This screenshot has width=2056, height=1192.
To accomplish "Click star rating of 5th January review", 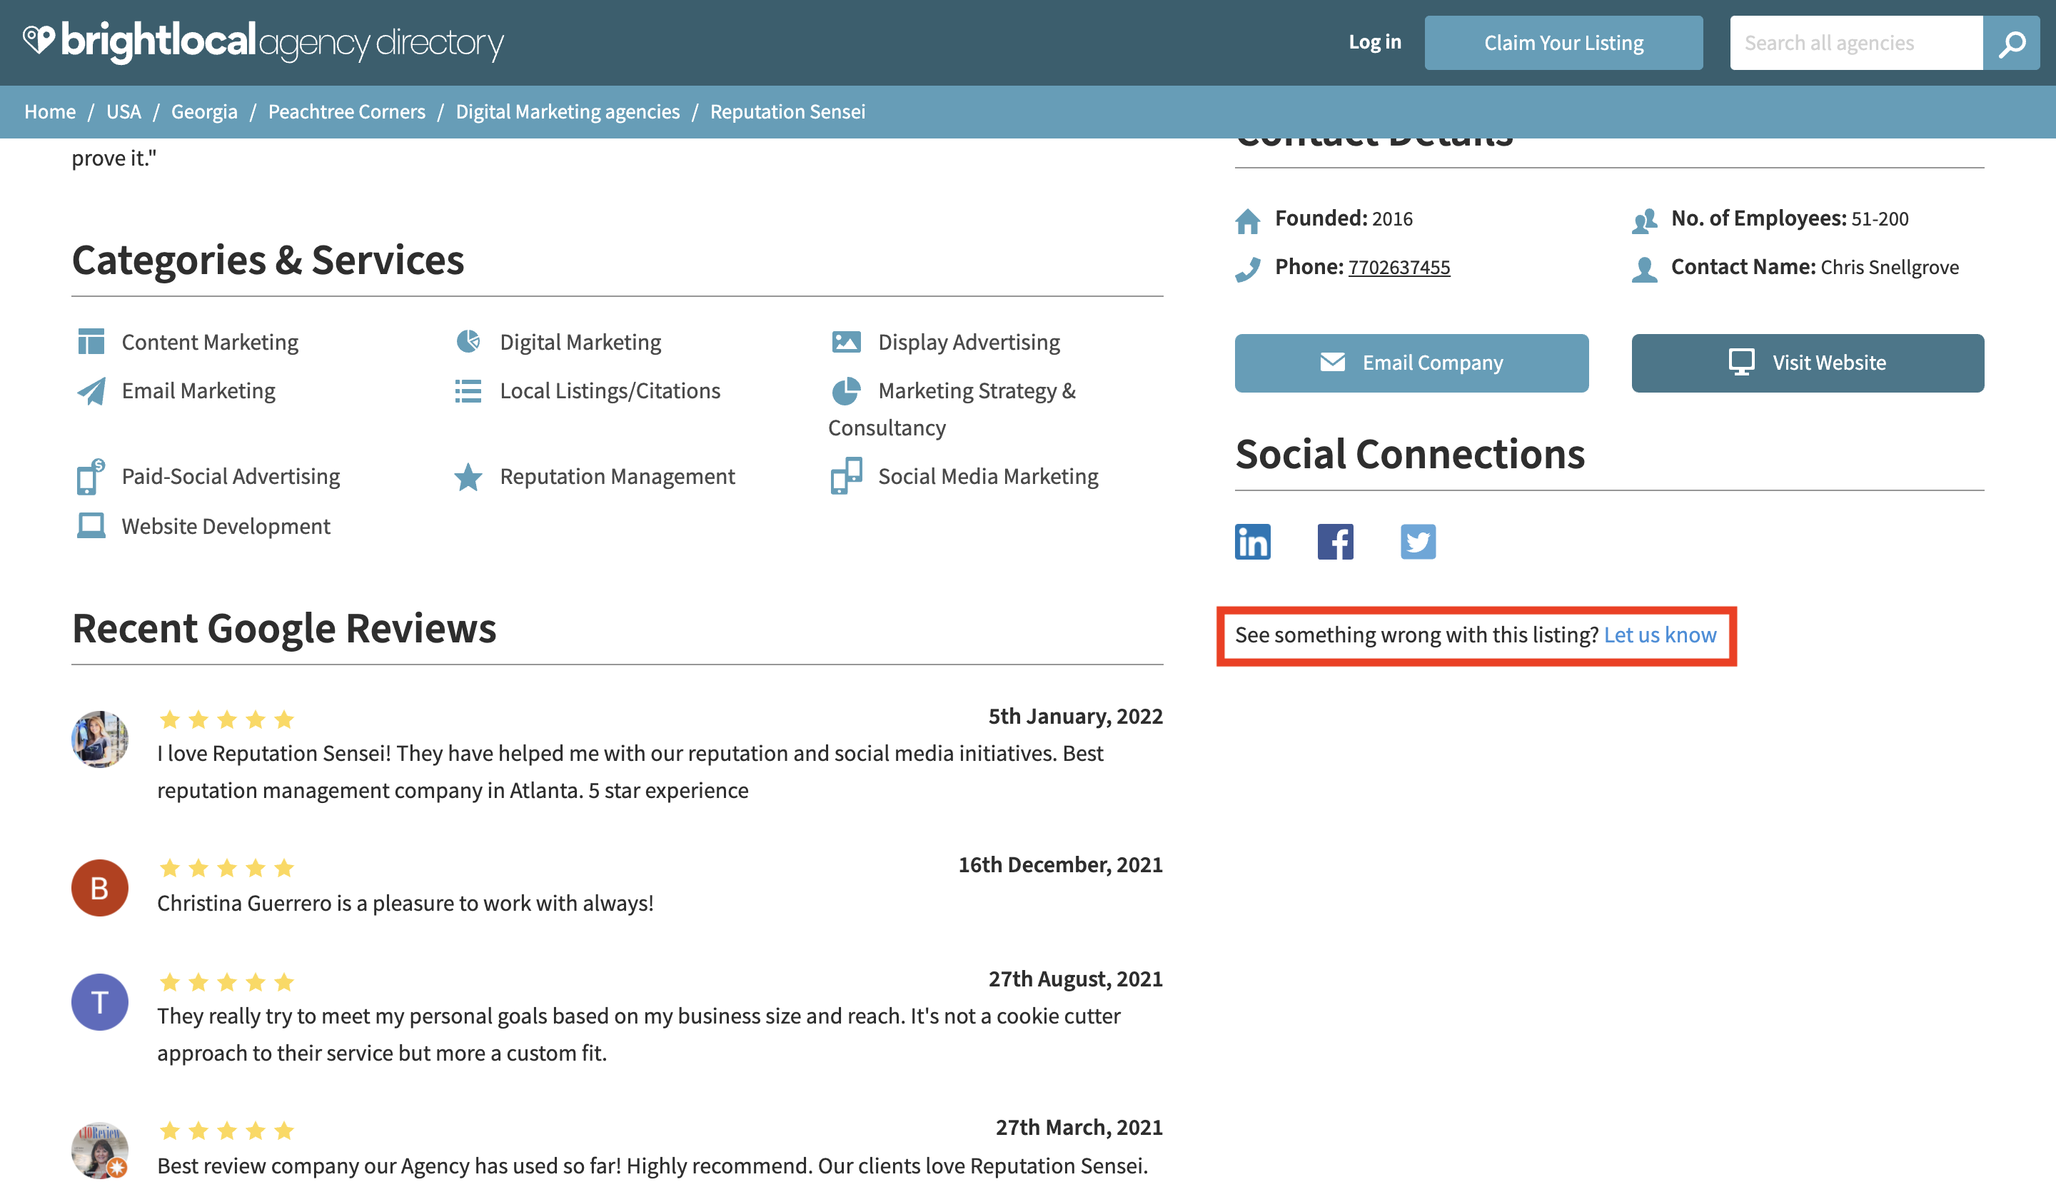I will [x=226, y=719].
